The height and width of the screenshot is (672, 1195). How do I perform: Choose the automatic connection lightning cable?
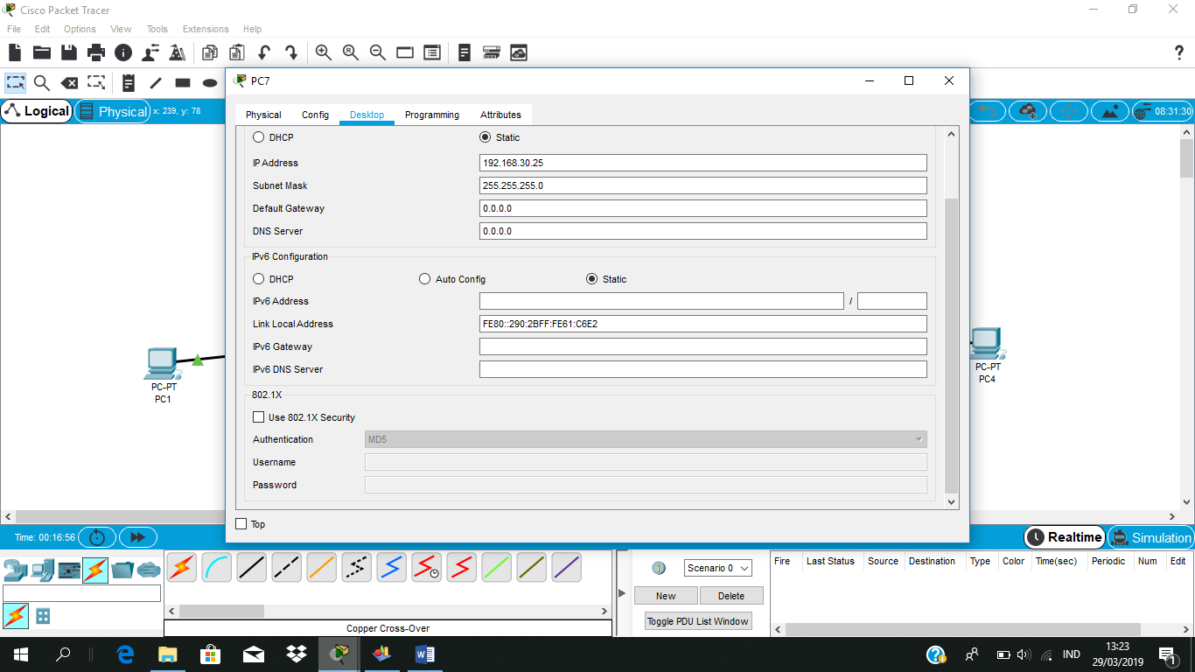point(181,568)
